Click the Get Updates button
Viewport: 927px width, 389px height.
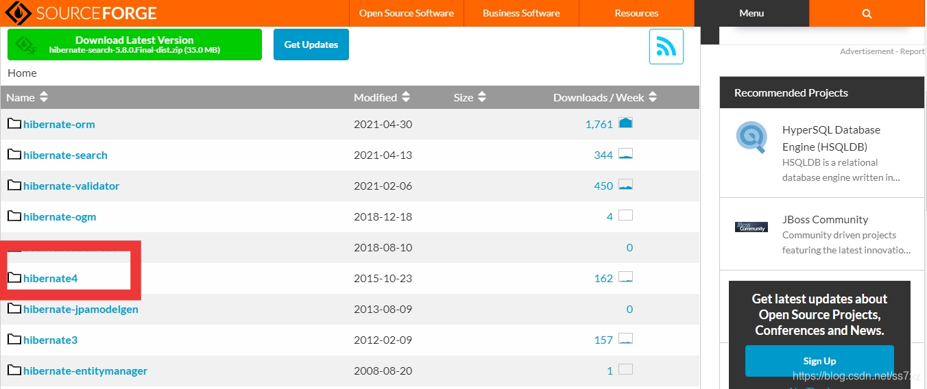tap(311, 45)
